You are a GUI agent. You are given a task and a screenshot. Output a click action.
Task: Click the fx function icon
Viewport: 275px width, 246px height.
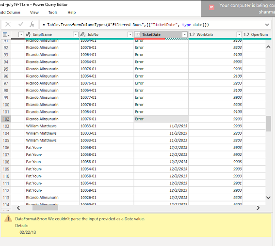(32, 24)
